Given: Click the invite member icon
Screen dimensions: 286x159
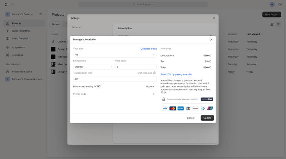Looking at the screenshot, I should [41, 14].
